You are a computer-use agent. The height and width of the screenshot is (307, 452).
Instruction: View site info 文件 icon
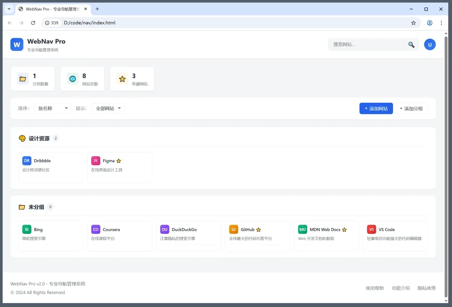coord(51,23)
